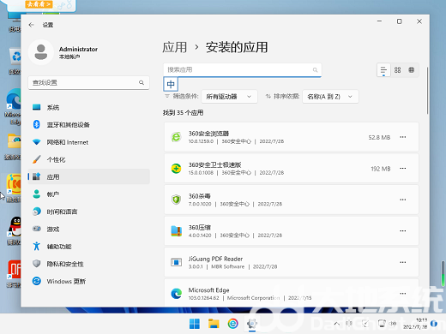Open more options for JiGuang PDF Reader
The width and height of the screenshot is (446, 334).
click(x=403, y=262)
